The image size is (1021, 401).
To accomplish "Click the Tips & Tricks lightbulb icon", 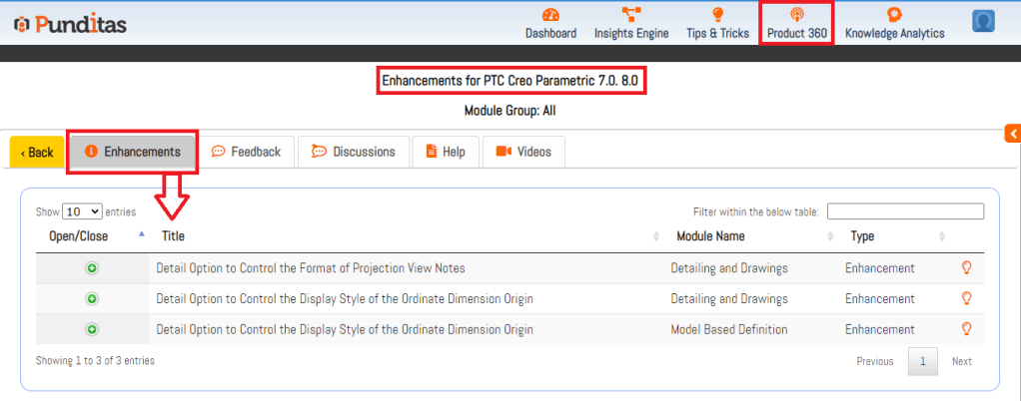I will pyautogui.click(x=717, y=14).
